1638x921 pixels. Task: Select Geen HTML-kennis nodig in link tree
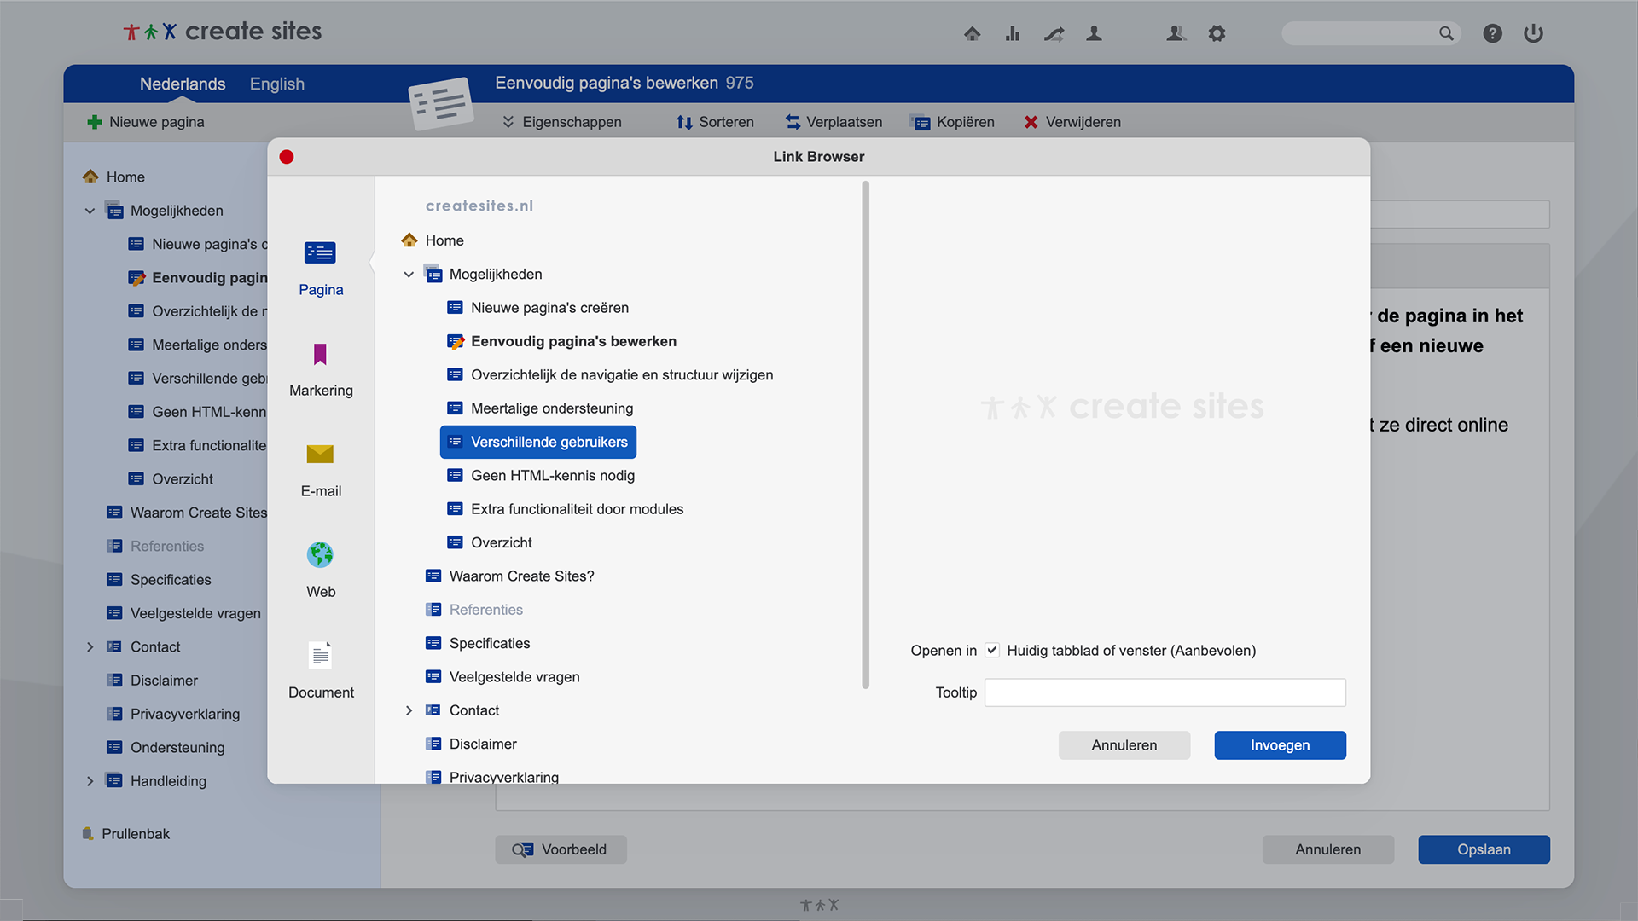pyautogui.click(x=542, y=476)
